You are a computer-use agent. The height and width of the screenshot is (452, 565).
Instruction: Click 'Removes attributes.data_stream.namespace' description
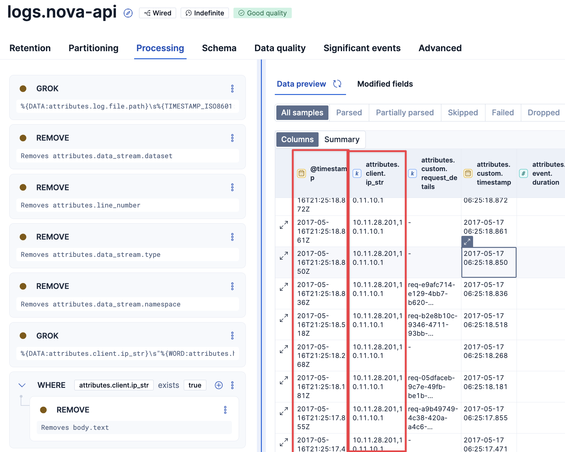tap(128, 304)
